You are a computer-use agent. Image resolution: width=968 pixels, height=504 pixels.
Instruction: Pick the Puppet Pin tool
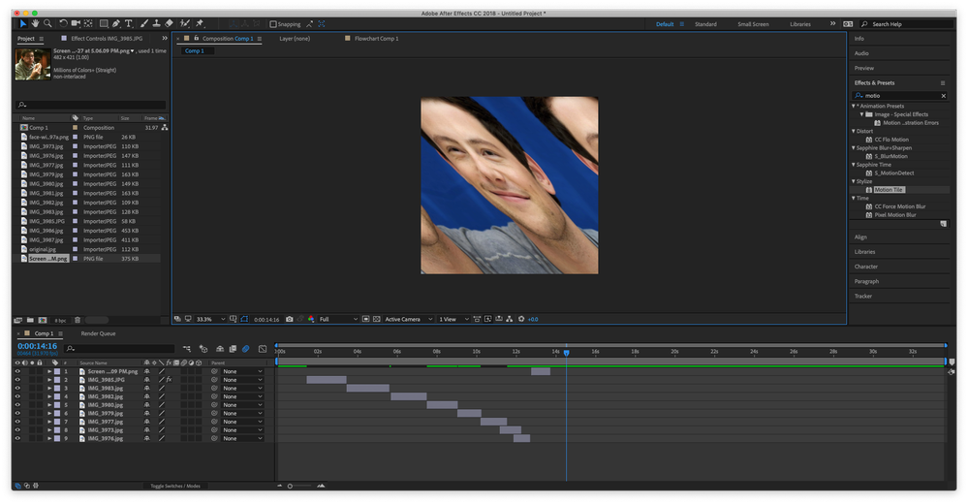[200, 23]
